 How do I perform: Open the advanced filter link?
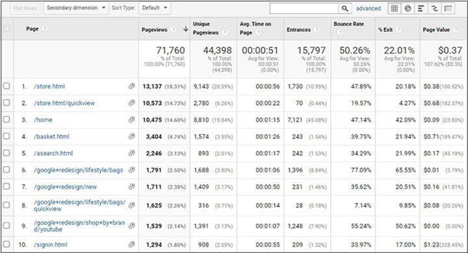tap(369, 8)
